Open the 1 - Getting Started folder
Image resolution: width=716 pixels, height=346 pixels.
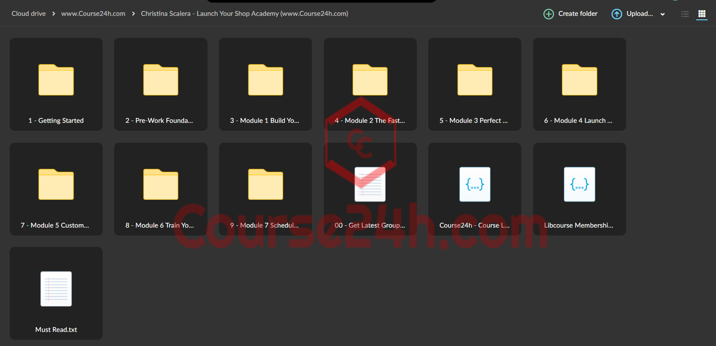pyautogui.click(x=56, y=84)
